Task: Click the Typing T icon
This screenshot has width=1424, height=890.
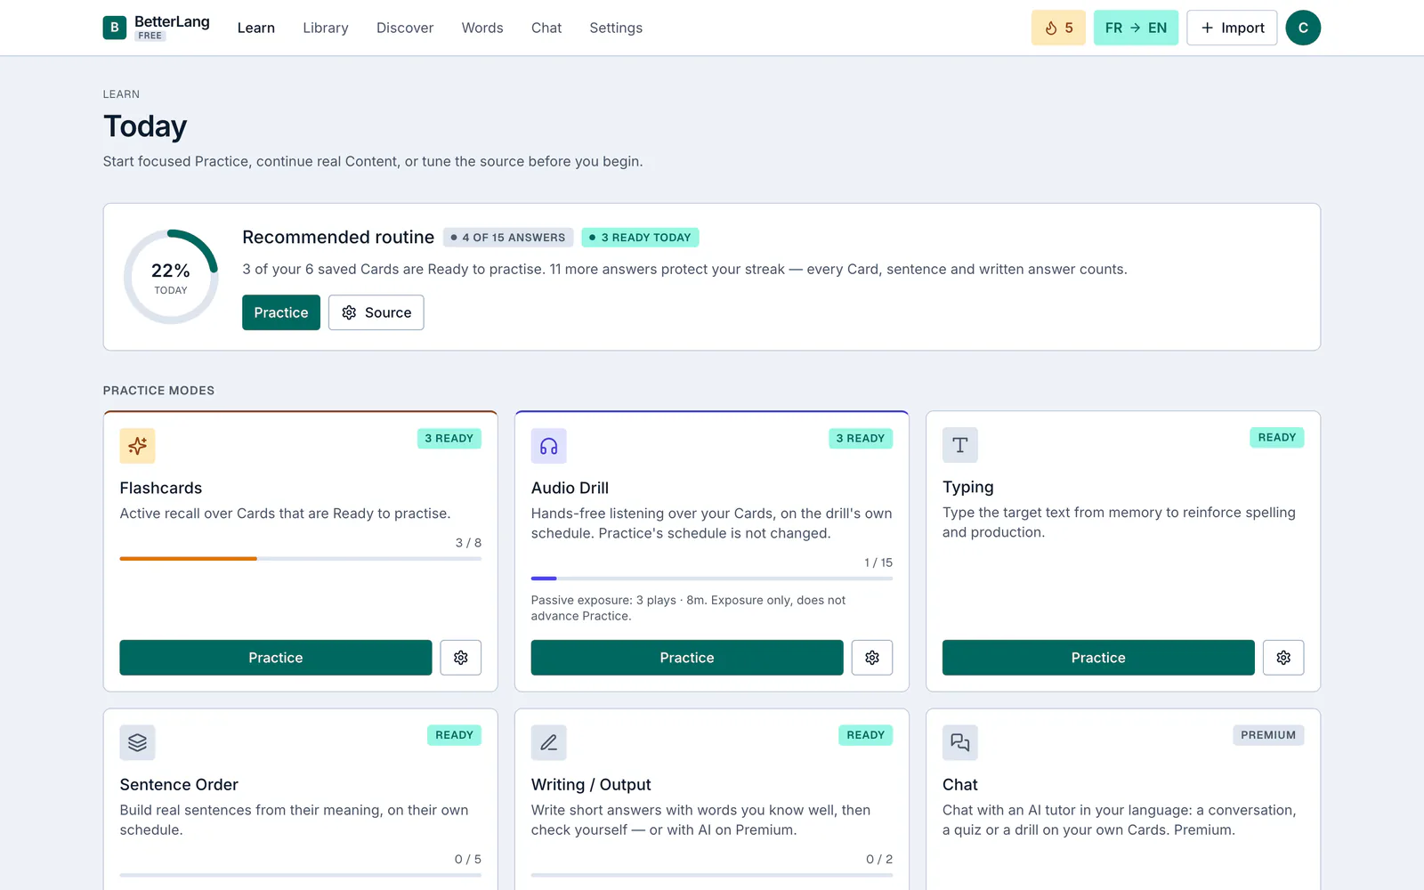Action: pos(960,445)
